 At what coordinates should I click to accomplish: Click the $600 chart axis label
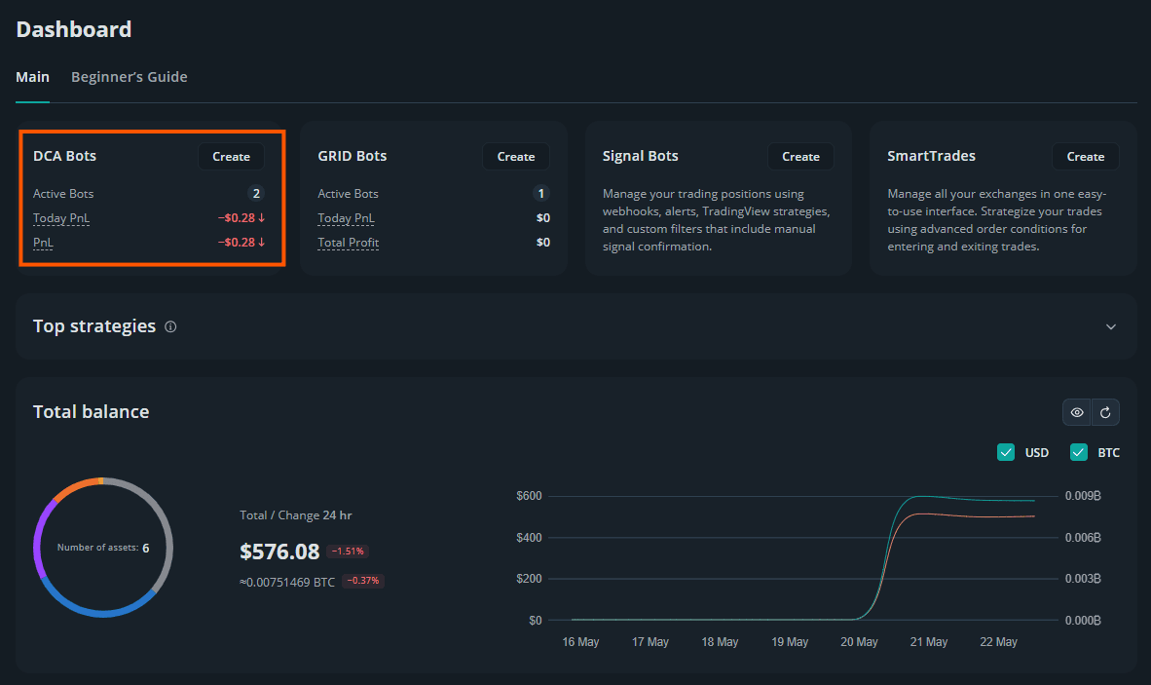tap(530, 496)
